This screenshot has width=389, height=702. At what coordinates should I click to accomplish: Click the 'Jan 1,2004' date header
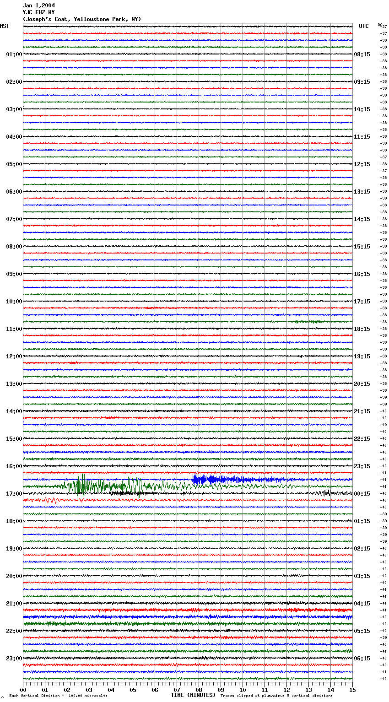coord(39,5)
